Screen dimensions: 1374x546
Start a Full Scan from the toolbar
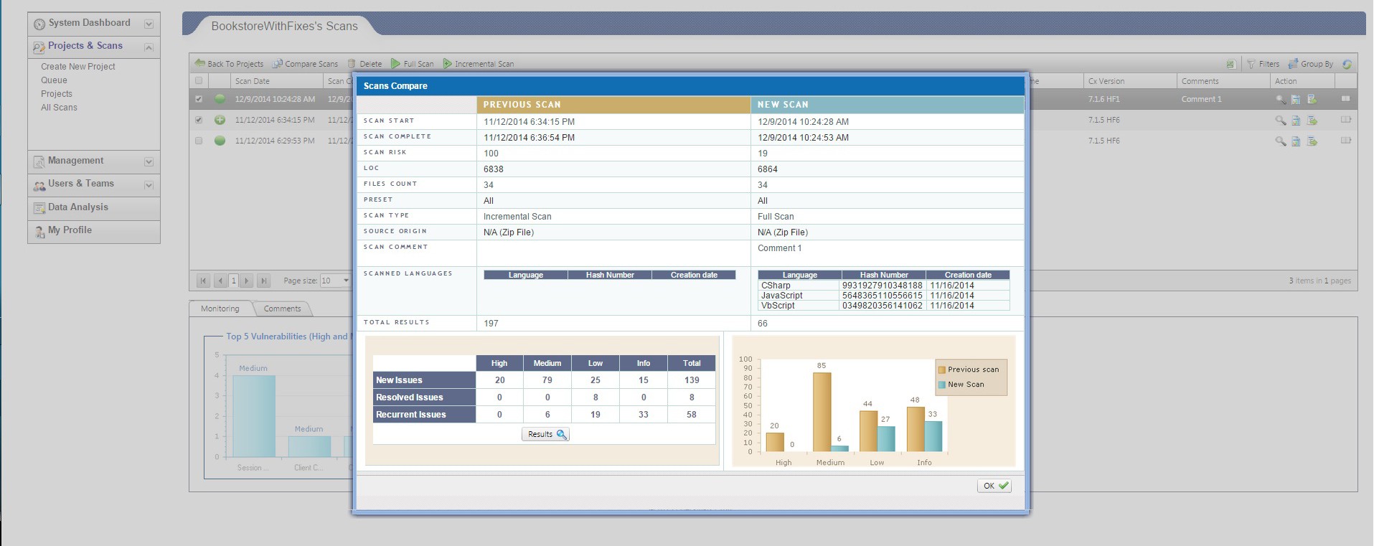coord(413,64)
